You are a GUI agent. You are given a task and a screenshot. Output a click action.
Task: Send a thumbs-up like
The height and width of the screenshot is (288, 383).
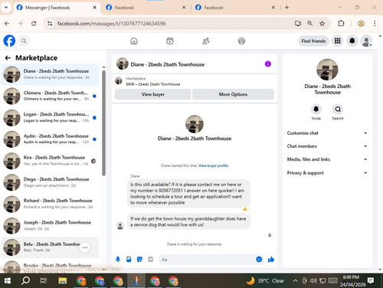click(x=271, y=260)
